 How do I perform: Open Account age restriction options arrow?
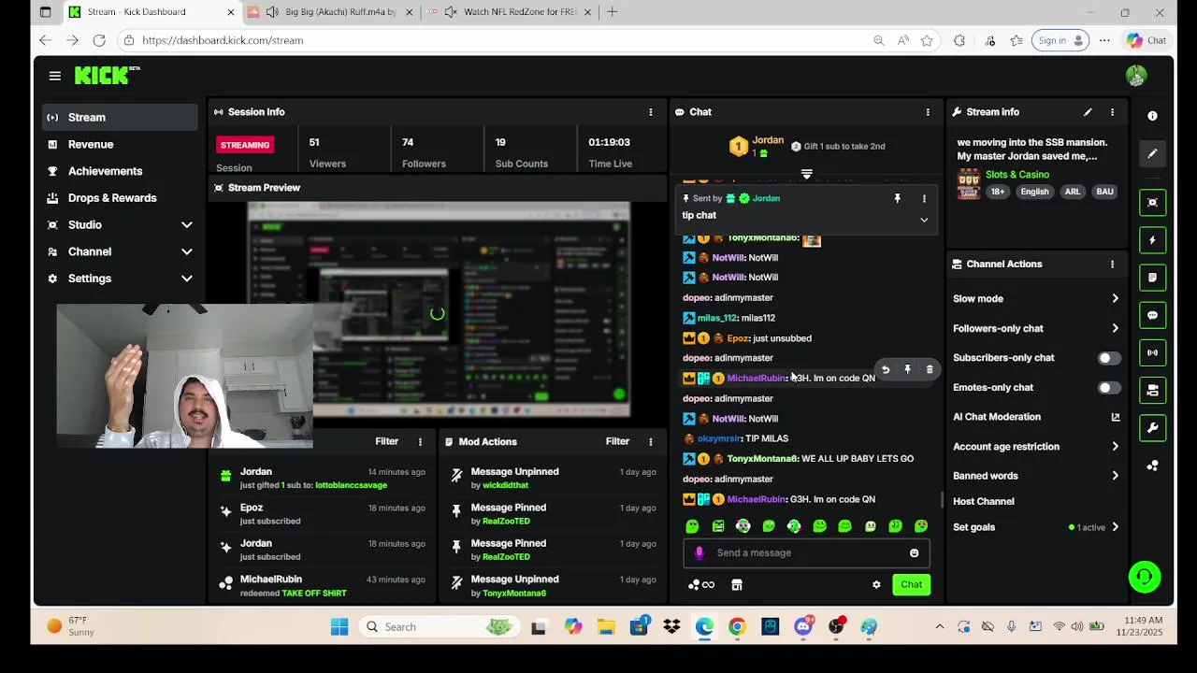click(1115, 447)
